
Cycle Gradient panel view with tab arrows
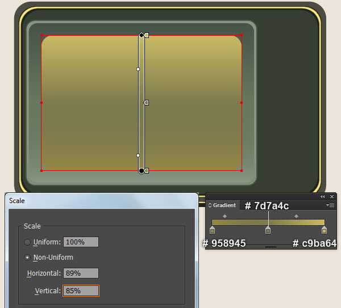(x=210, y=205)
